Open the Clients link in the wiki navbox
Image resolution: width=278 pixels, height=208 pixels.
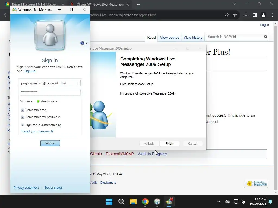point(96,154)
